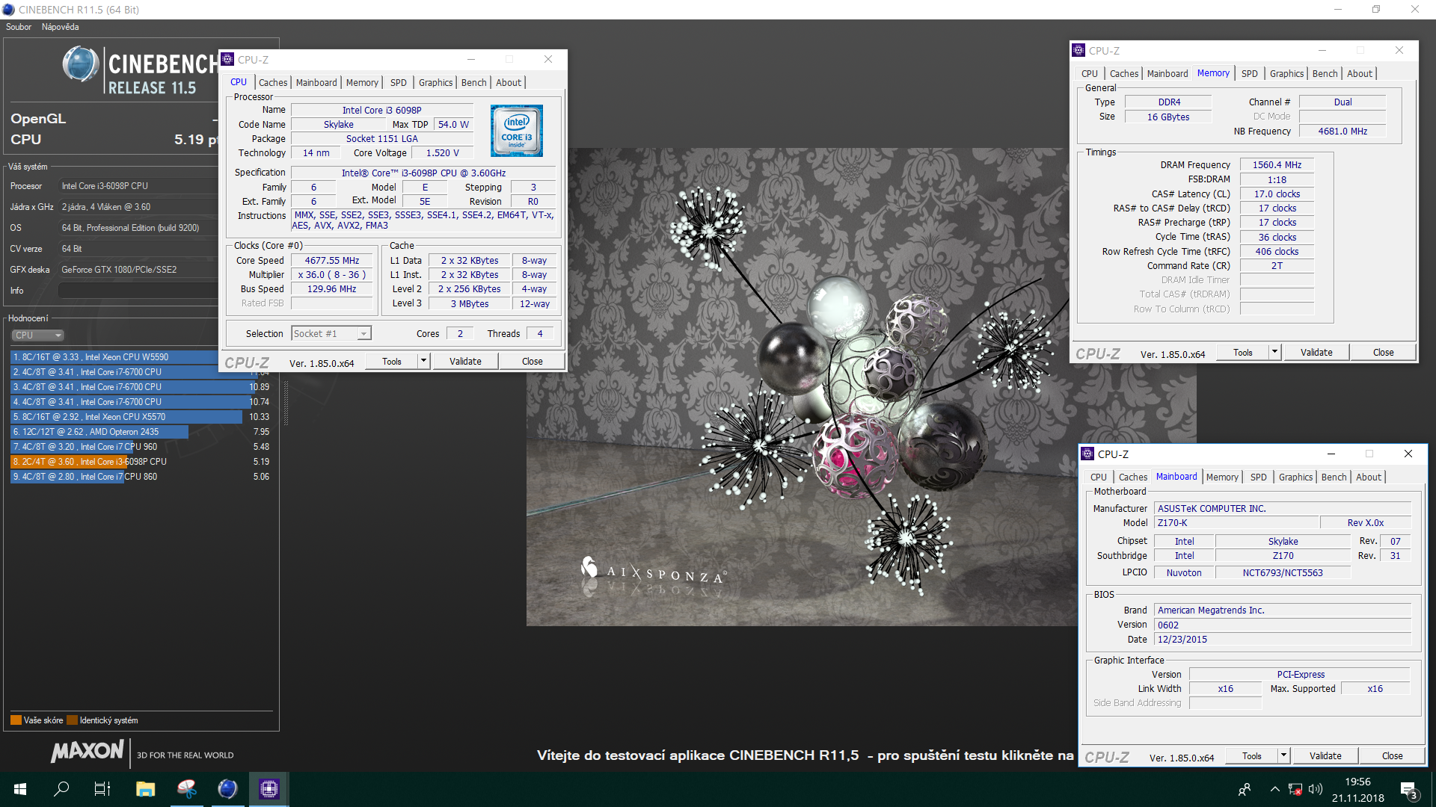Click the title bar icon of the Memory CPU-Z window
This screenshot has height=807, width=1436.
[1078, 51]
